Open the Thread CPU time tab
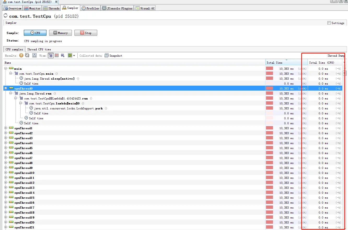This screenshot has width=348, height=230. 39,49
